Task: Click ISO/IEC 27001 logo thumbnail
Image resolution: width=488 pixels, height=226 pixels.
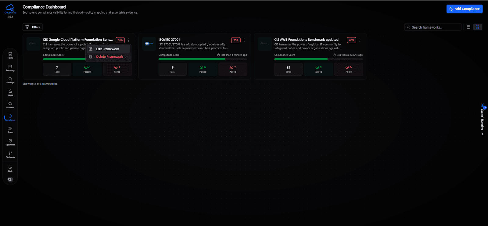Action: coord(149,44)
